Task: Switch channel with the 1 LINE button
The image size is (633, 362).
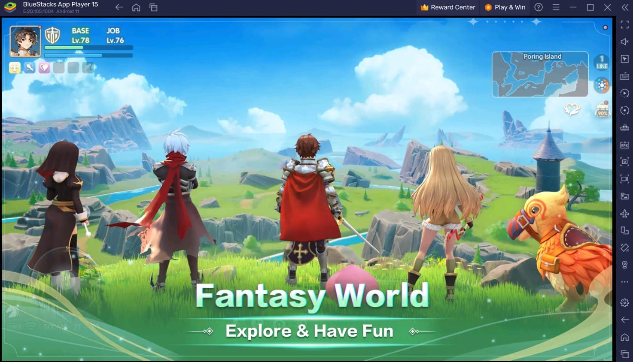Action: (x=602, y=63)
